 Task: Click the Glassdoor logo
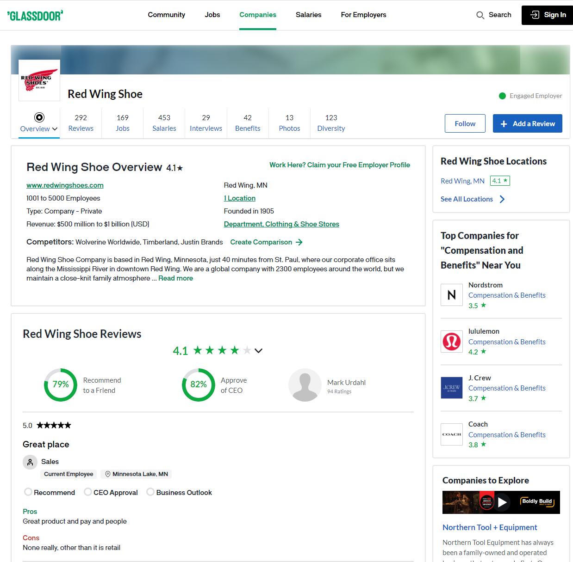coord(35,15)
